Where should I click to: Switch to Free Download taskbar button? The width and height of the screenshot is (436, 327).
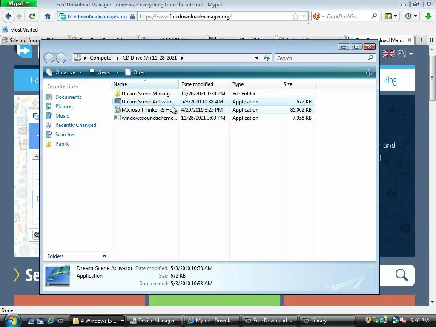point(269,321)
